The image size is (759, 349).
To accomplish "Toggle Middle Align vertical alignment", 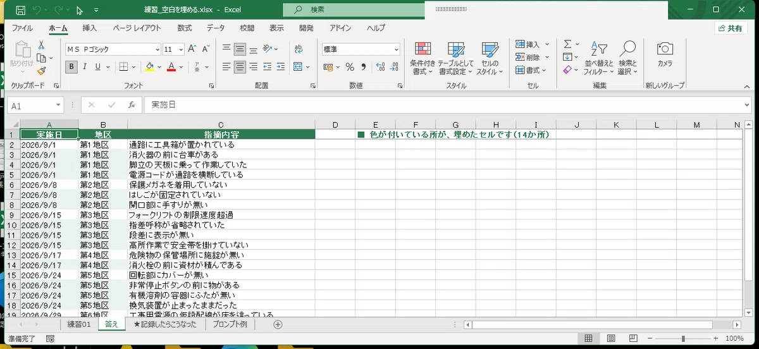I will click(240, 49).
